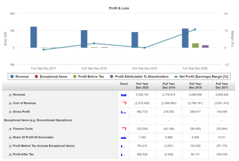Click the Profit After Tax trend sparkline
The height and width of the screenshot is (161, 239).
tap(123, 155)
